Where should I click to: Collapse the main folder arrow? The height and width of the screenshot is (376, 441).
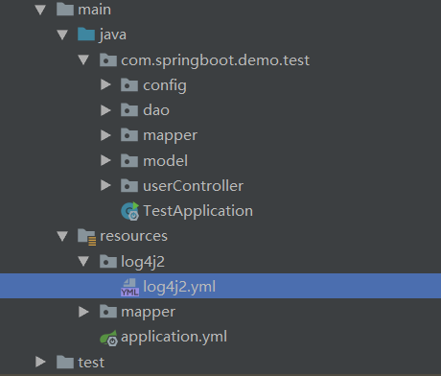coord(40,10)
